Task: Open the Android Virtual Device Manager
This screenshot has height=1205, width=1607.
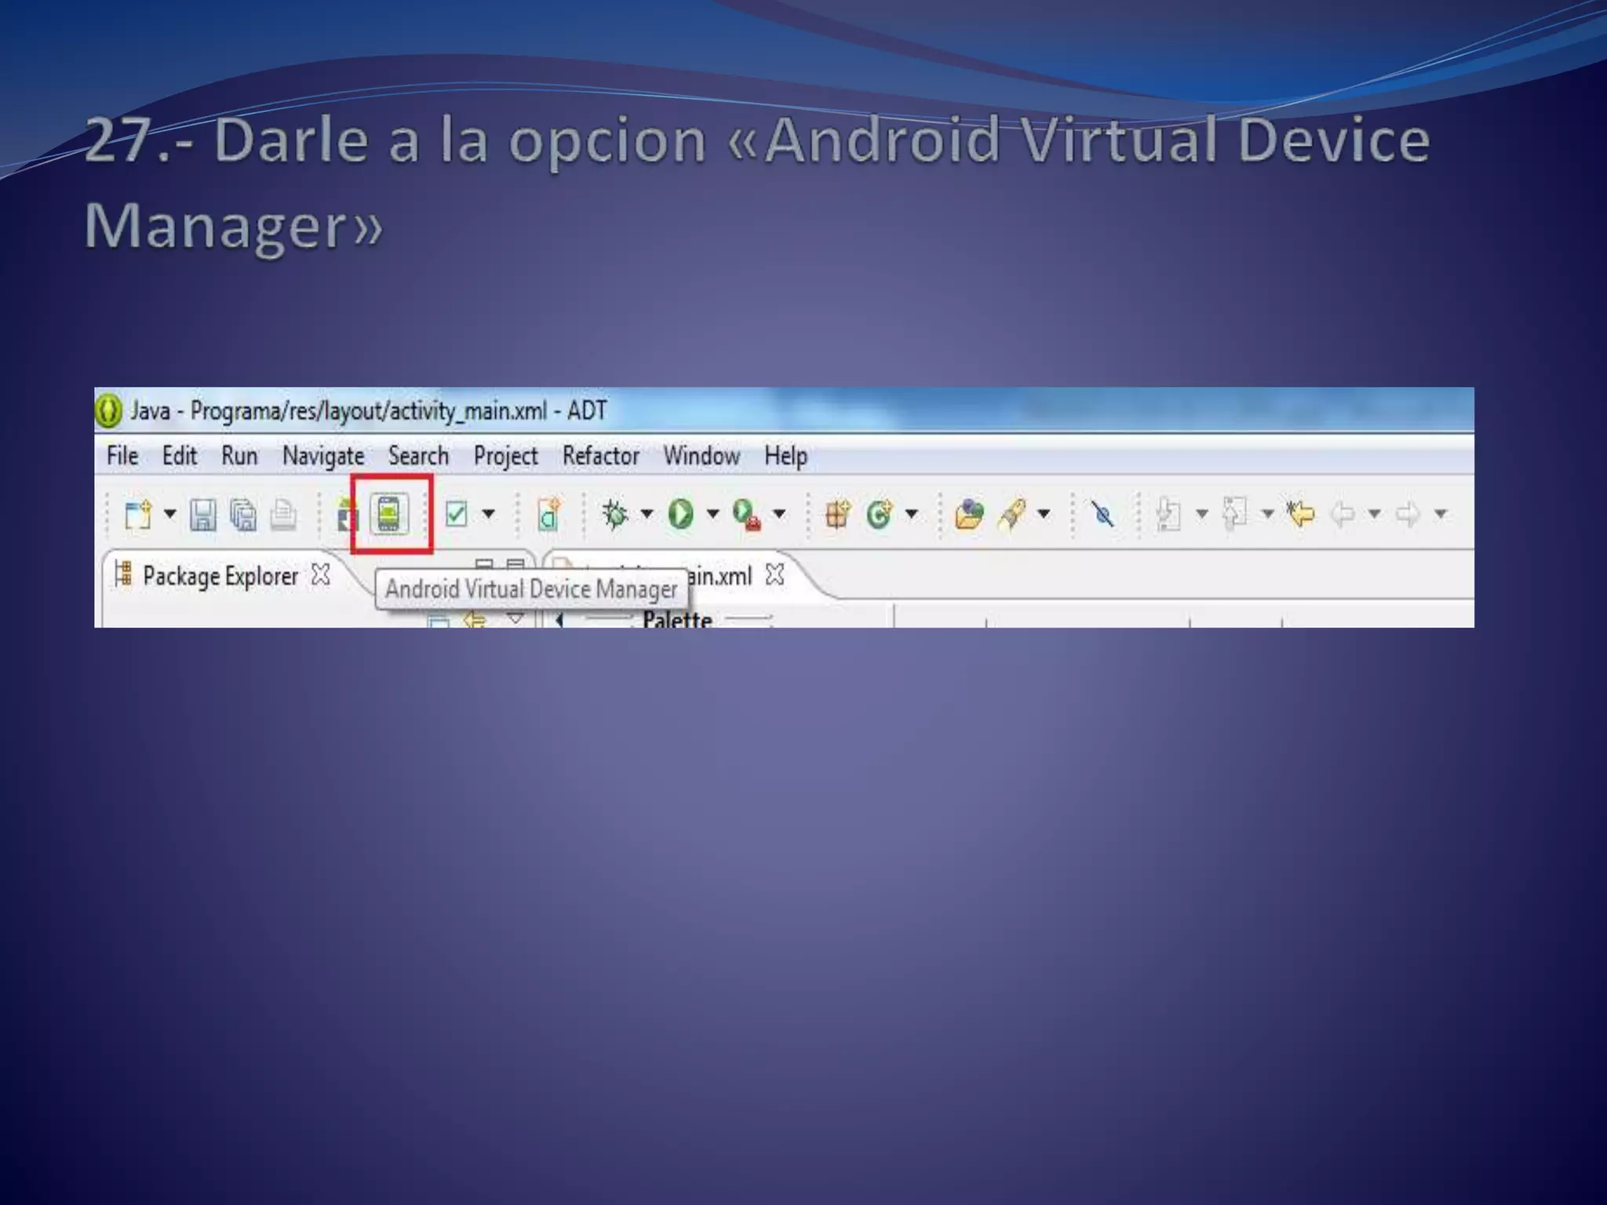Action: click(390, 515)
